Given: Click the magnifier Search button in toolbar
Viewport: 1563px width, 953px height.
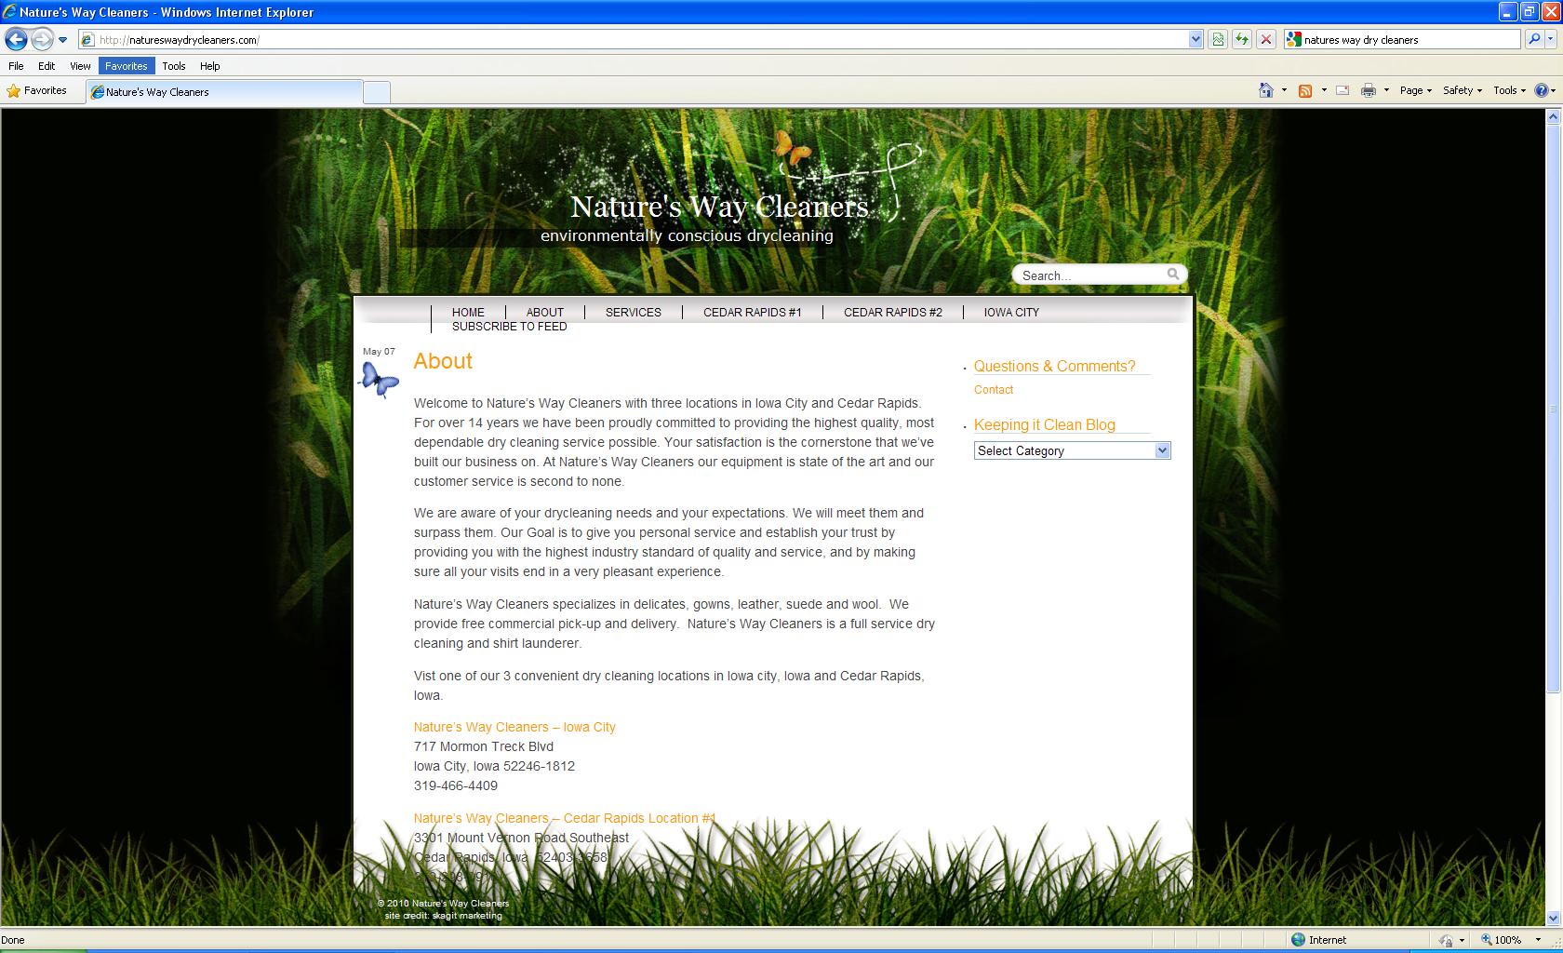Looking at the screenshot, I should [1535, 39].
